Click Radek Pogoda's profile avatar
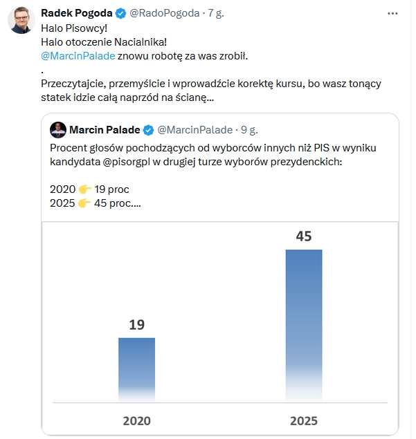The height and width of the screenshot is (439, 416). click(x=21, y=21)
